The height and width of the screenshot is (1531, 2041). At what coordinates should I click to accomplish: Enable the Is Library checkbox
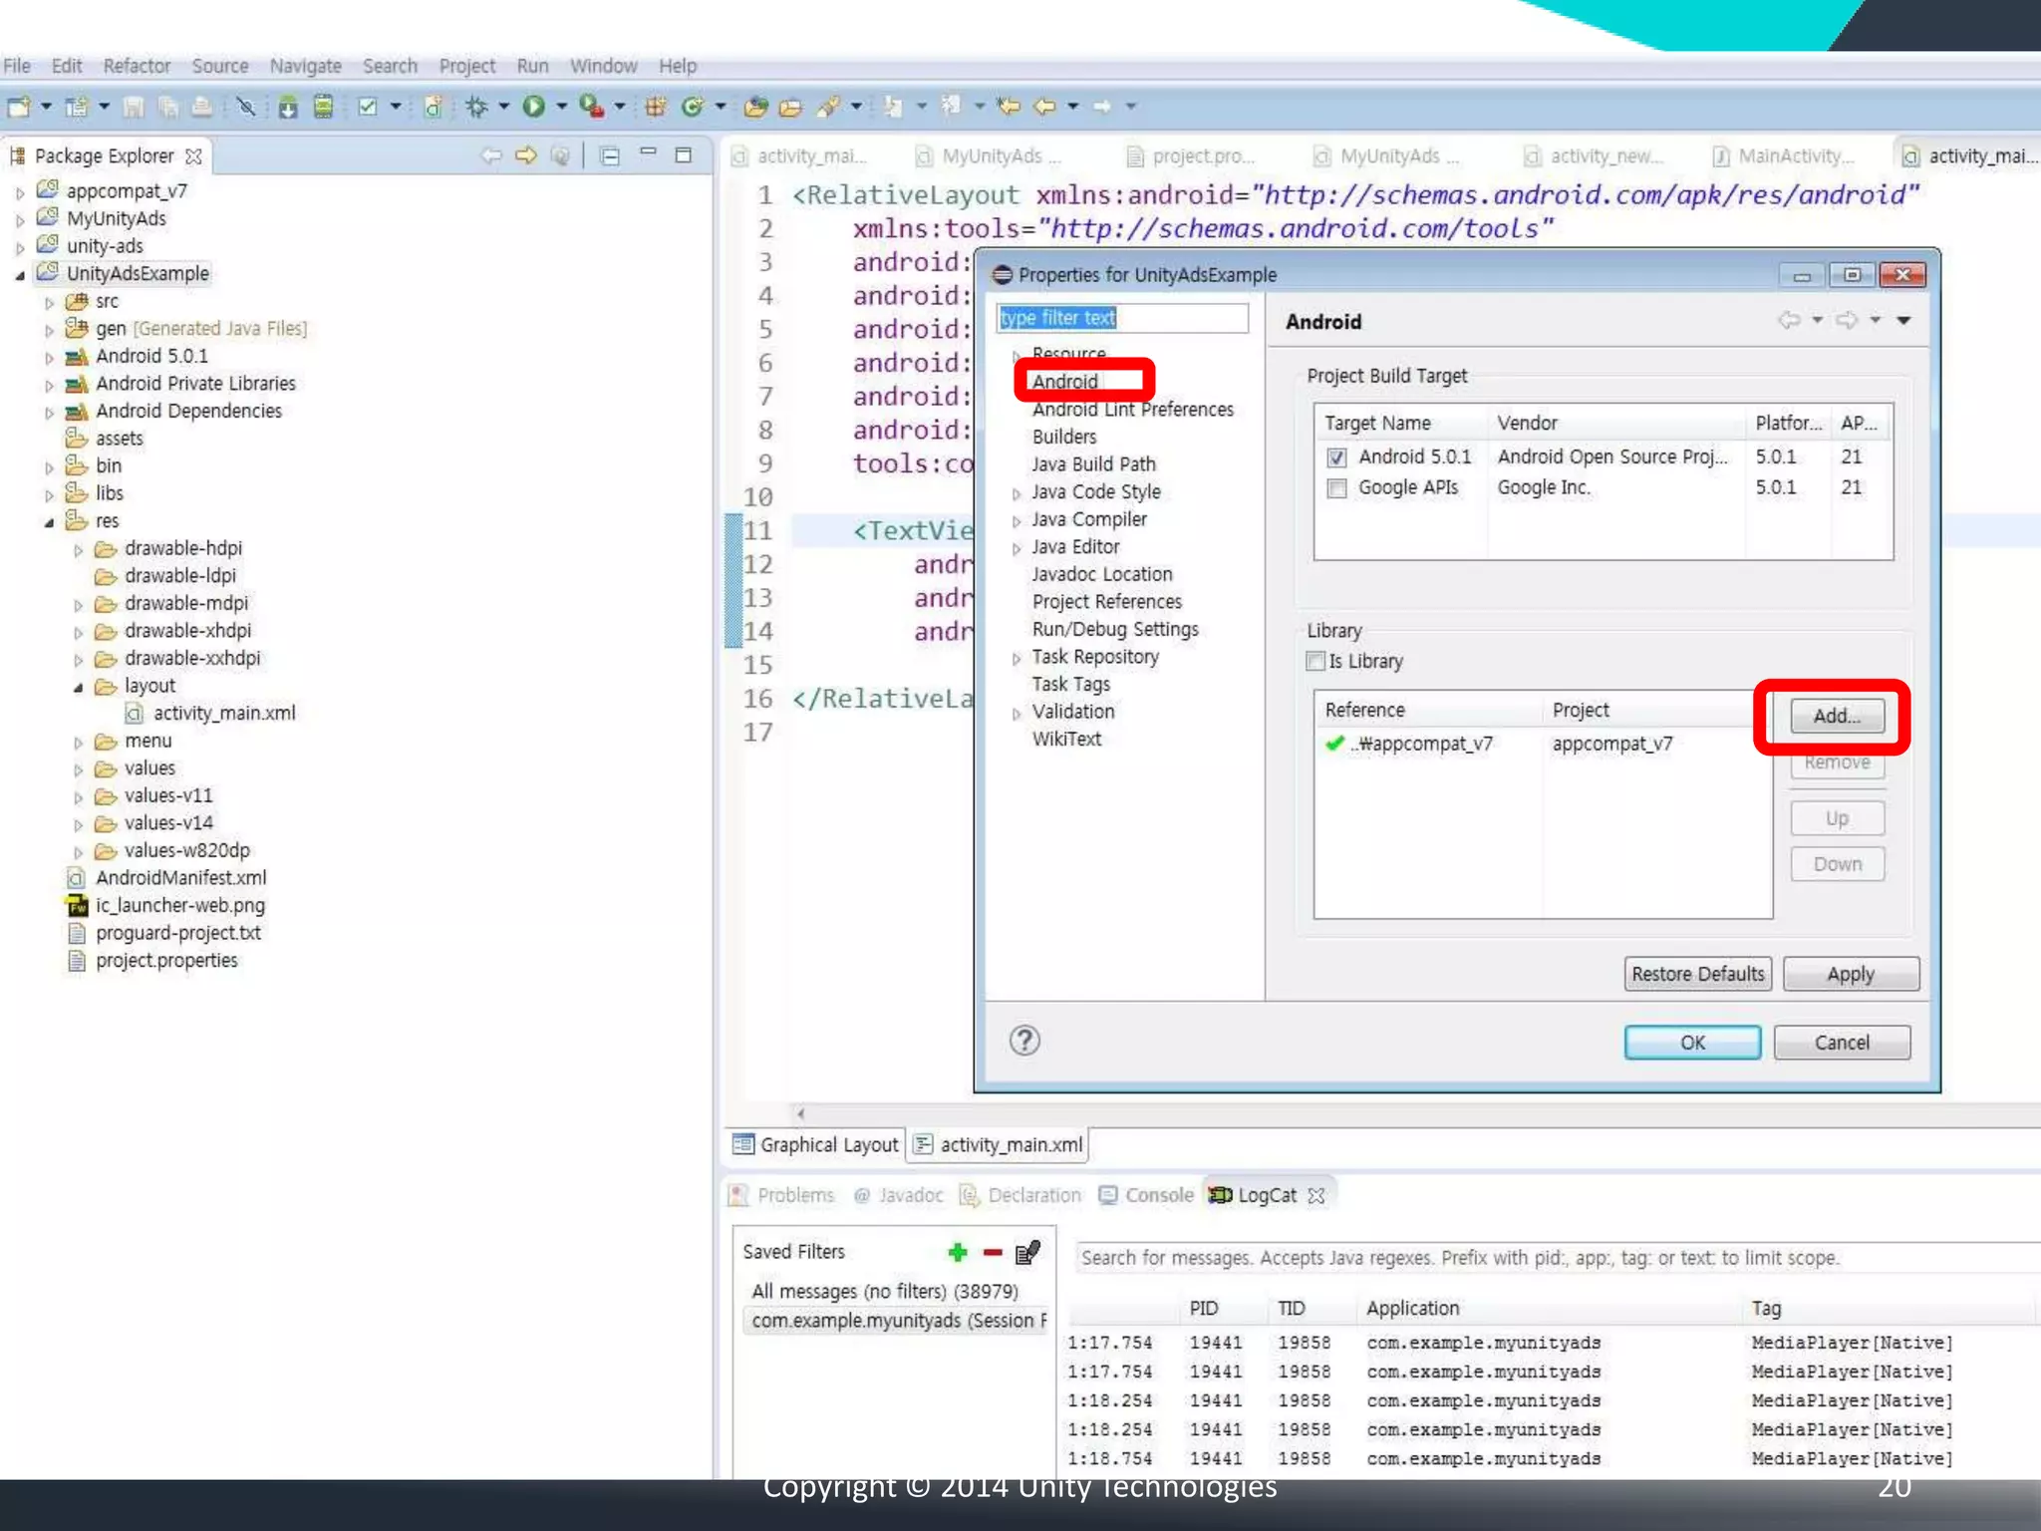click(x=1315, y=661)
